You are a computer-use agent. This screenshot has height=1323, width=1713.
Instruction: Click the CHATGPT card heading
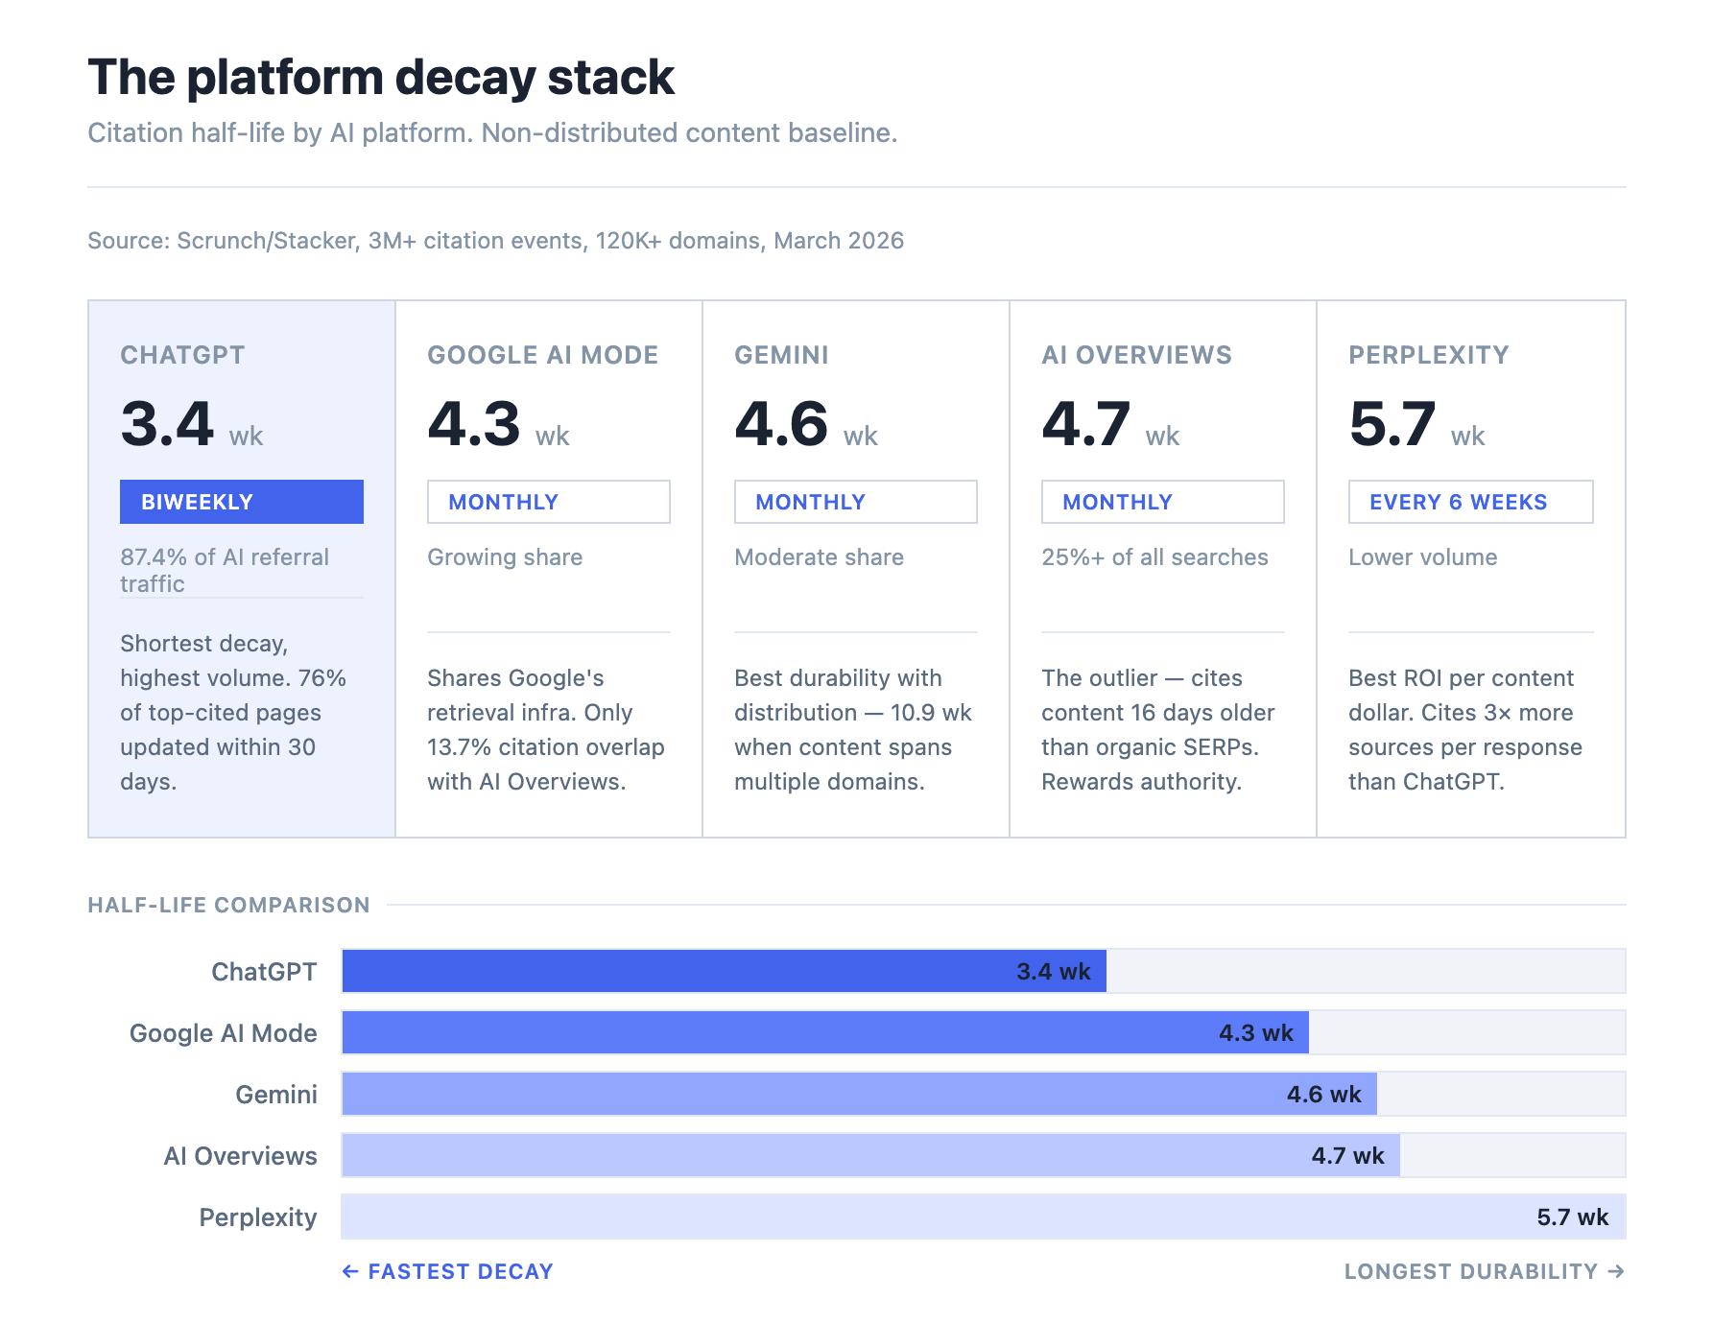click(x=182, y=355)
